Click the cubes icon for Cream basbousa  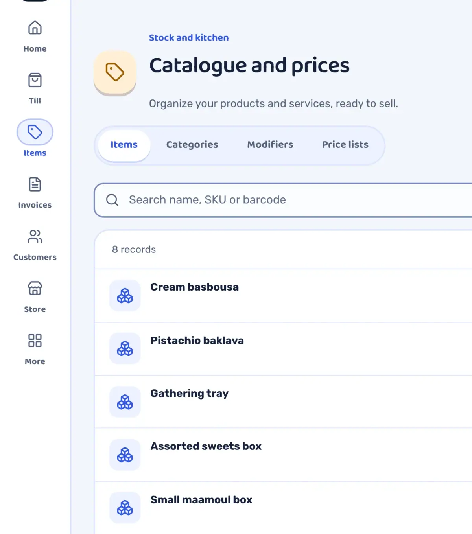click(x=125, y=296)
